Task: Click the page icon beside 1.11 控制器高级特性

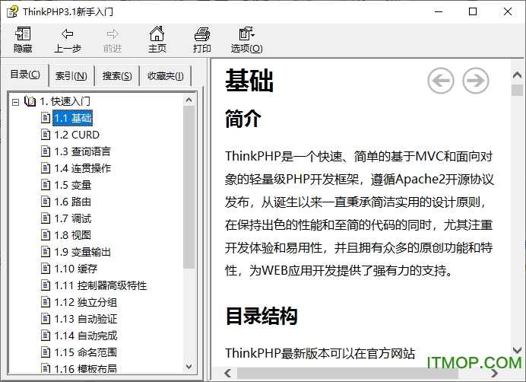Action: 46,285
